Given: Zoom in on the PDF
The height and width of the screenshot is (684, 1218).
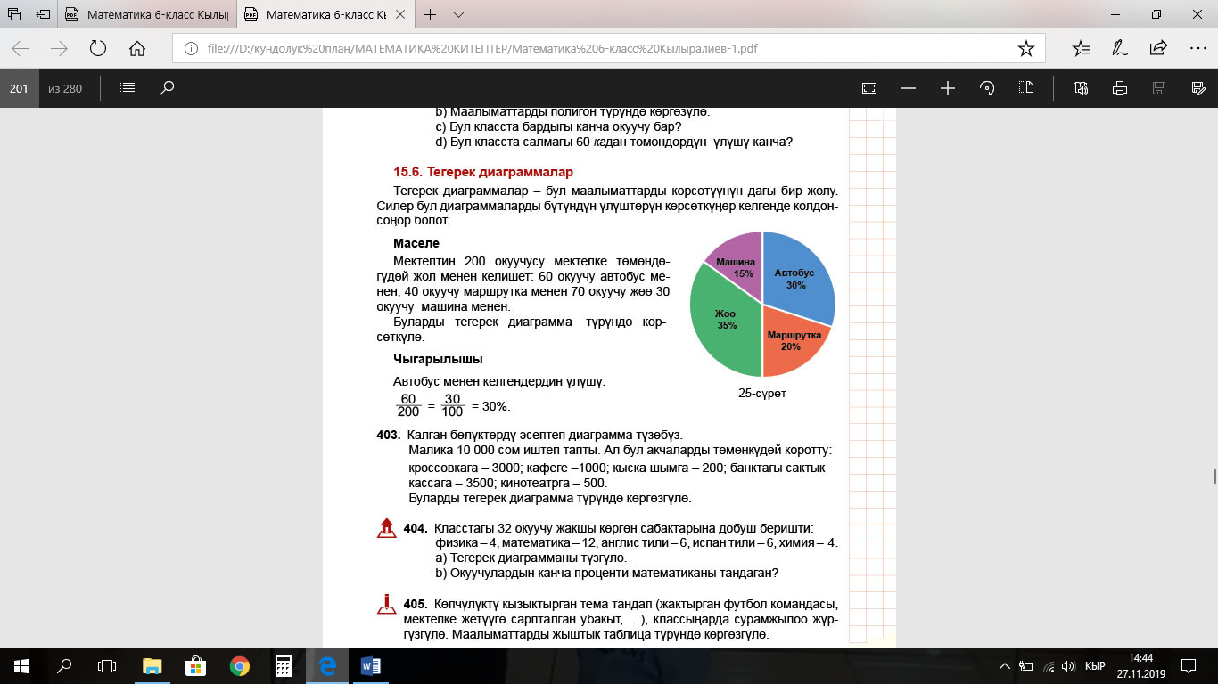Looking at the screenshot, I should [x=948, y=88].
